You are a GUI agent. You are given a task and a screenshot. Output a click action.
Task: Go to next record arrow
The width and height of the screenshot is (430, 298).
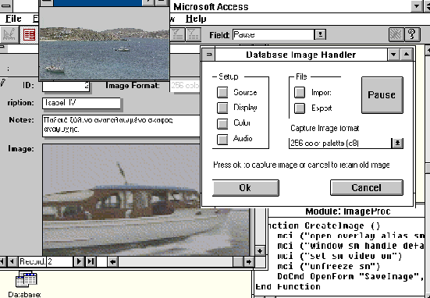79,261
